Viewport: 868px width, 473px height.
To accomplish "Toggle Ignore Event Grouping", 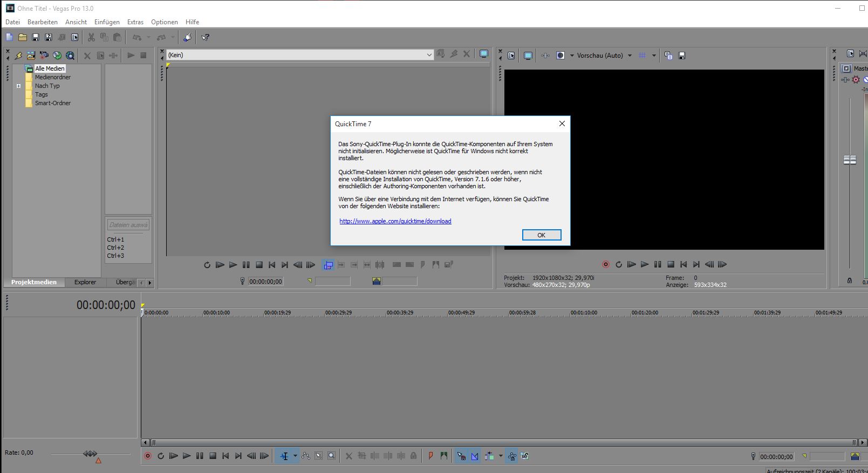I will click(525, 456).
